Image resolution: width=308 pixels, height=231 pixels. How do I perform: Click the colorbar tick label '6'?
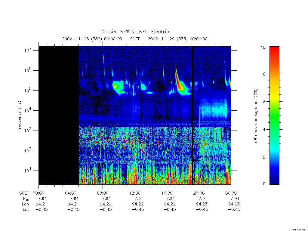pos(264,102)
